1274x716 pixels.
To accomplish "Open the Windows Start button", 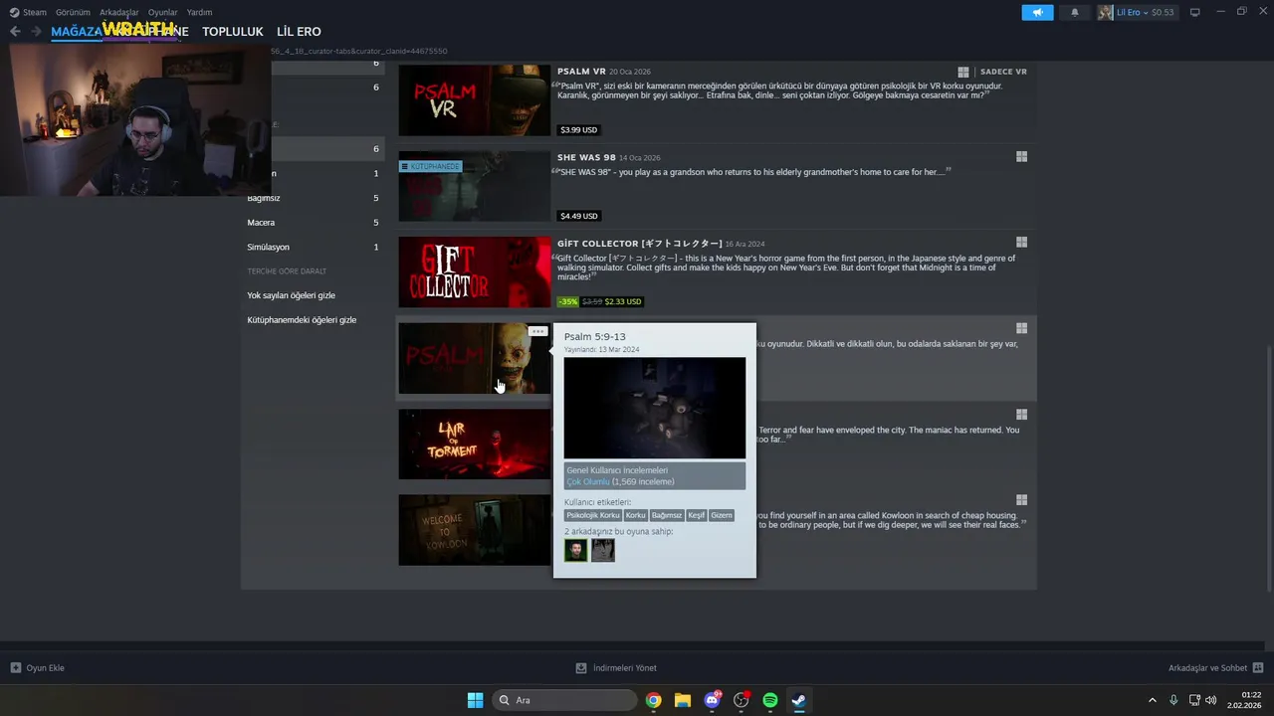I will (476, 700).
